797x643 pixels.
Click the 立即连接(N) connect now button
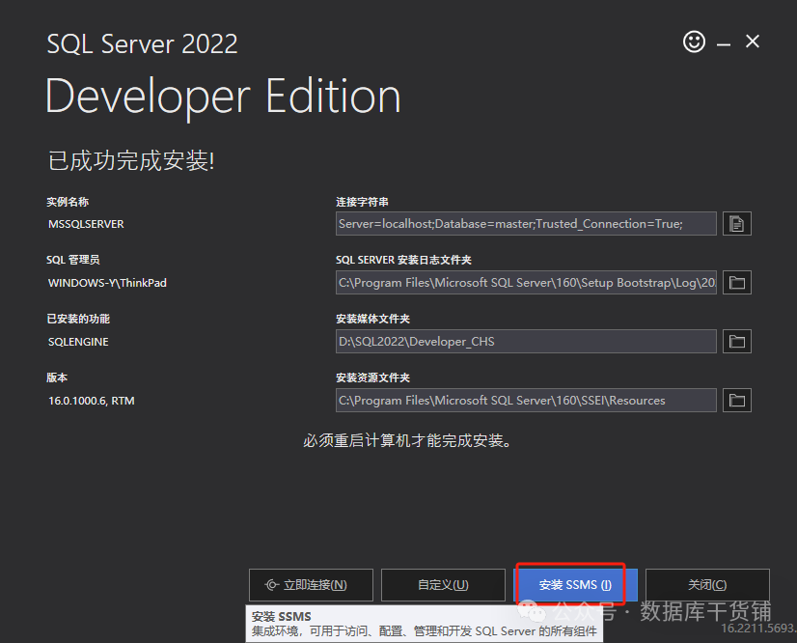pyautogui.click(x=311, y=585)
